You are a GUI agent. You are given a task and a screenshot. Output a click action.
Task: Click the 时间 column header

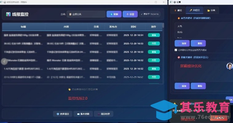133,27
